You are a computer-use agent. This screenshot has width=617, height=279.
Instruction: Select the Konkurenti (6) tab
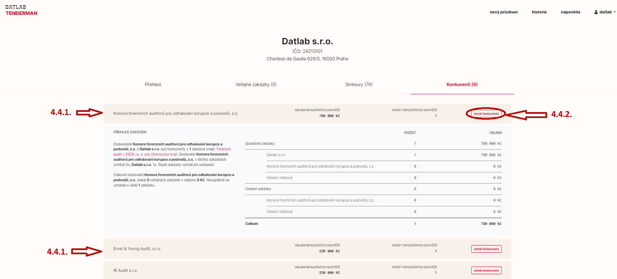(462, 84)
